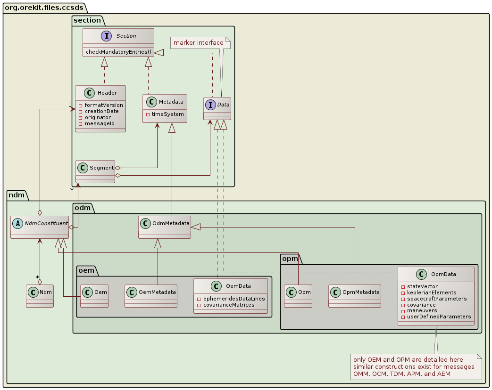
Task: Click the note about OEM and OPM details
Action: (417, 367)
